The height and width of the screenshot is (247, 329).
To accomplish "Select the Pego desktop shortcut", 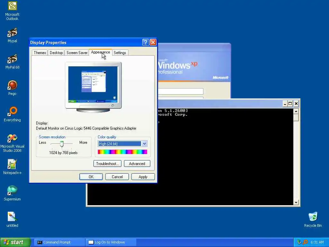I will pyautogui.click(x=12, y=88).
